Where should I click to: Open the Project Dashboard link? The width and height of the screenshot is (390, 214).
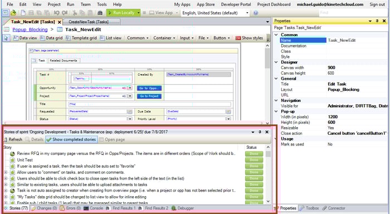coord(274,4)
